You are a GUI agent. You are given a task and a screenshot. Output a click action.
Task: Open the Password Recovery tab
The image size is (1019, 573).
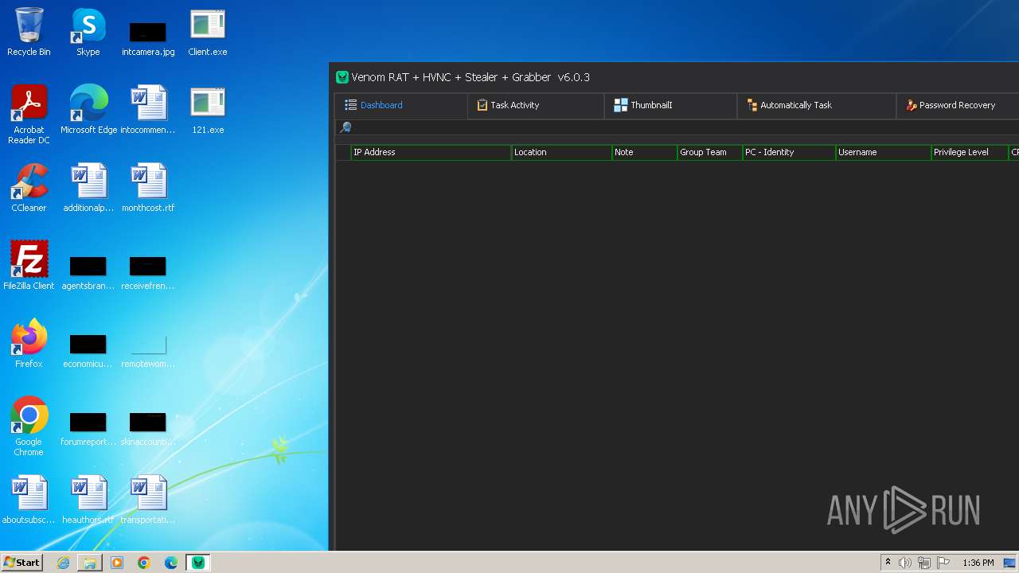958,105
